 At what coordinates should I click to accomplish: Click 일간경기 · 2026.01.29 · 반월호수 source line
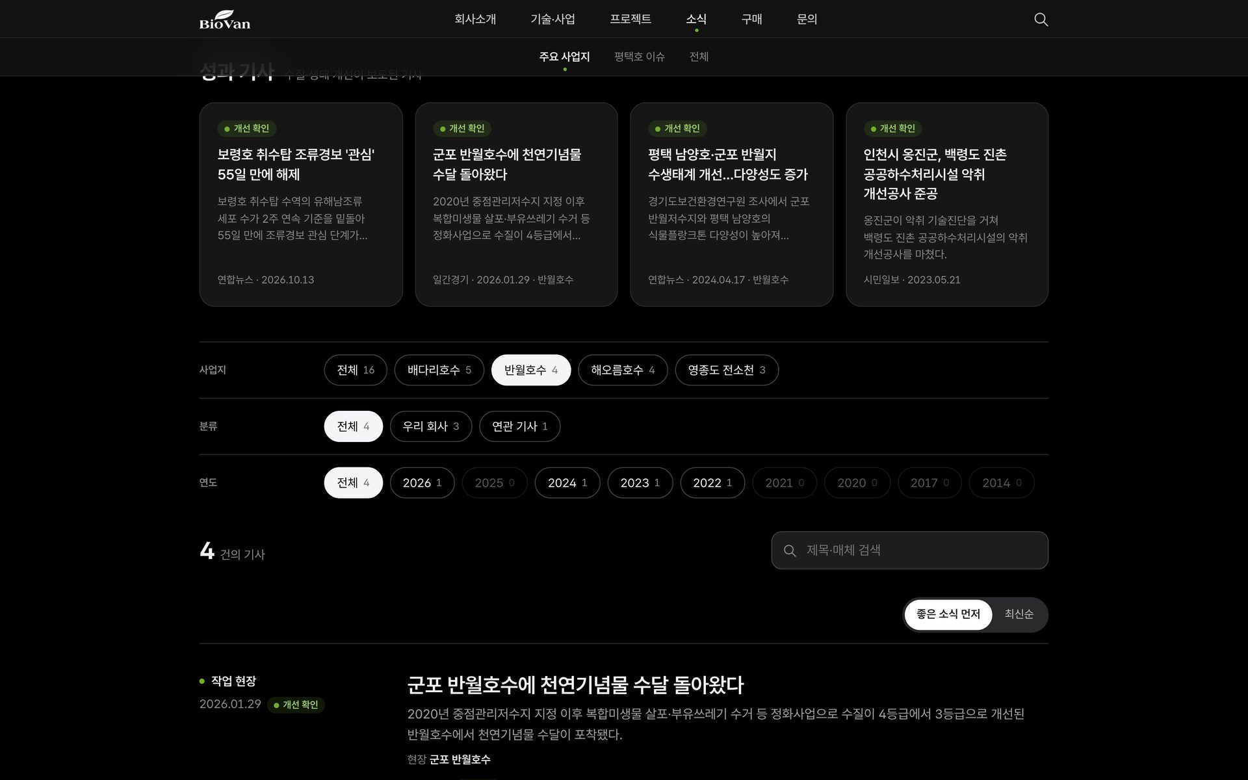pos(503,280)
